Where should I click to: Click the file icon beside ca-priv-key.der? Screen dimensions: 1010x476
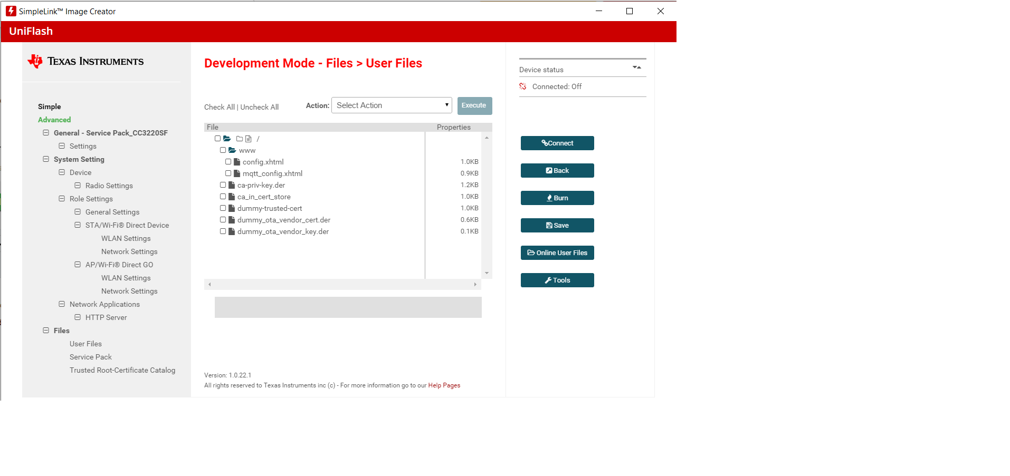pyautogui.click(x=232, y=185)
